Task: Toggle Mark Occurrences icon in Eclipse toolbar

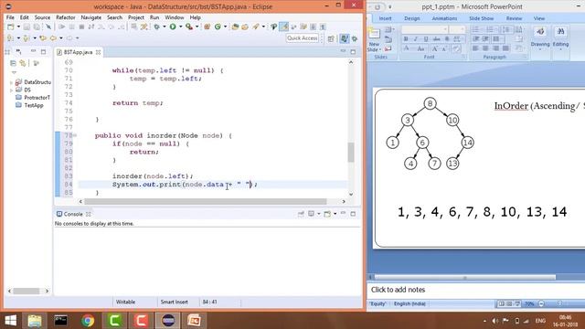Action: pos(284,27)
